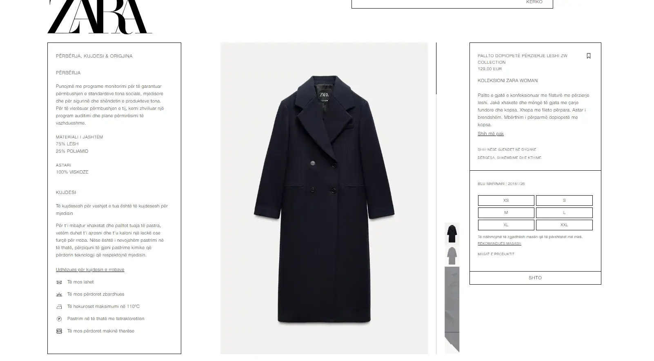Add coat to cart with SHTO
Image resolution: width=654 pixels, height=361 pixels.
(x=535, y=278)
